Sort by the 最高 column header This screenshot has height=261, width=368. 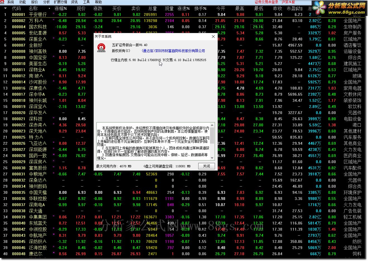pos(240,8)
